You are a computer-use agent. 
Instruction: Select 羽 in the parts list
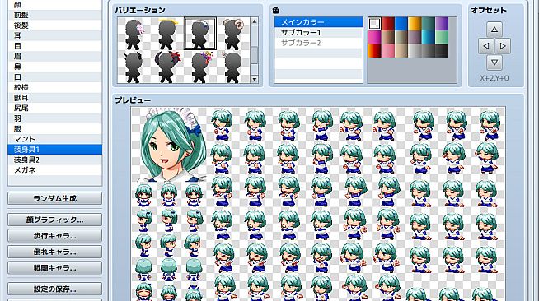tap(54, 118)
